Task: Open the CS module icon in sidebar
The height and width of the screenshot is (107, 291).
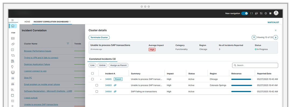Action: point(13,78)
